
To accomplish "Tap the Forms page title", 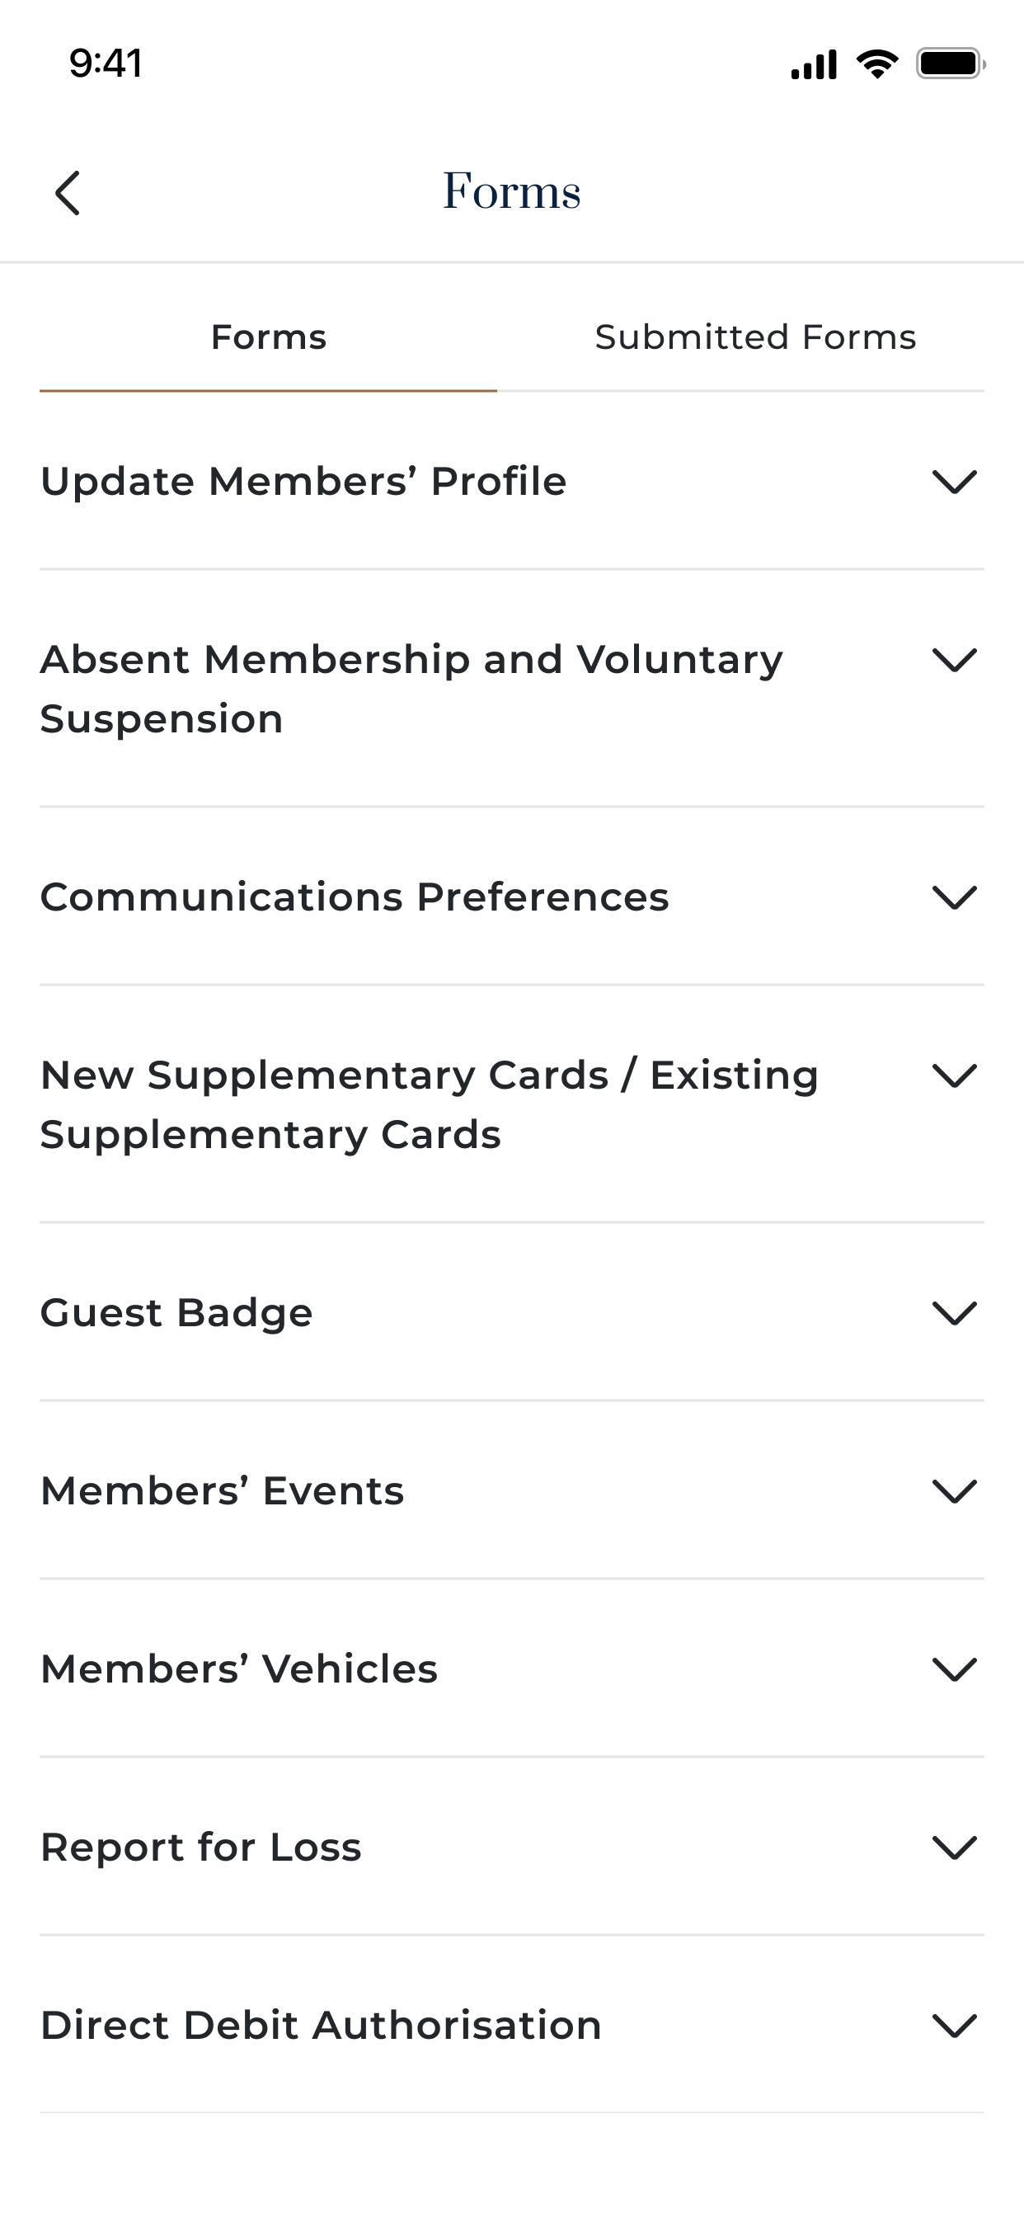I will (511, 191).
